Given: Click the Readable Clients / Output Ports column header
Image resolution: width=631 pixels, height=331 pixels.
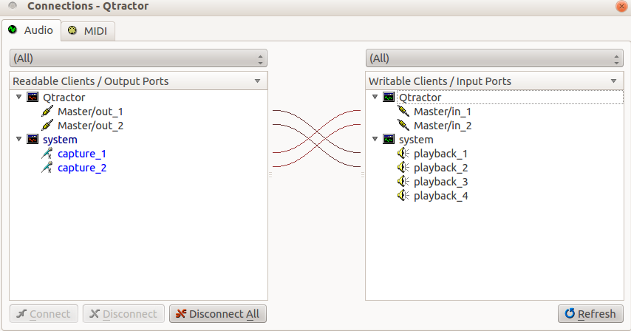Looking at the screenshot, I should coord(138,81).
